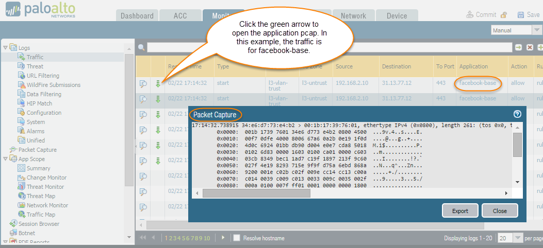Close the Packet Capture dialog
543x248 pixels.
(x=500, y=210)
